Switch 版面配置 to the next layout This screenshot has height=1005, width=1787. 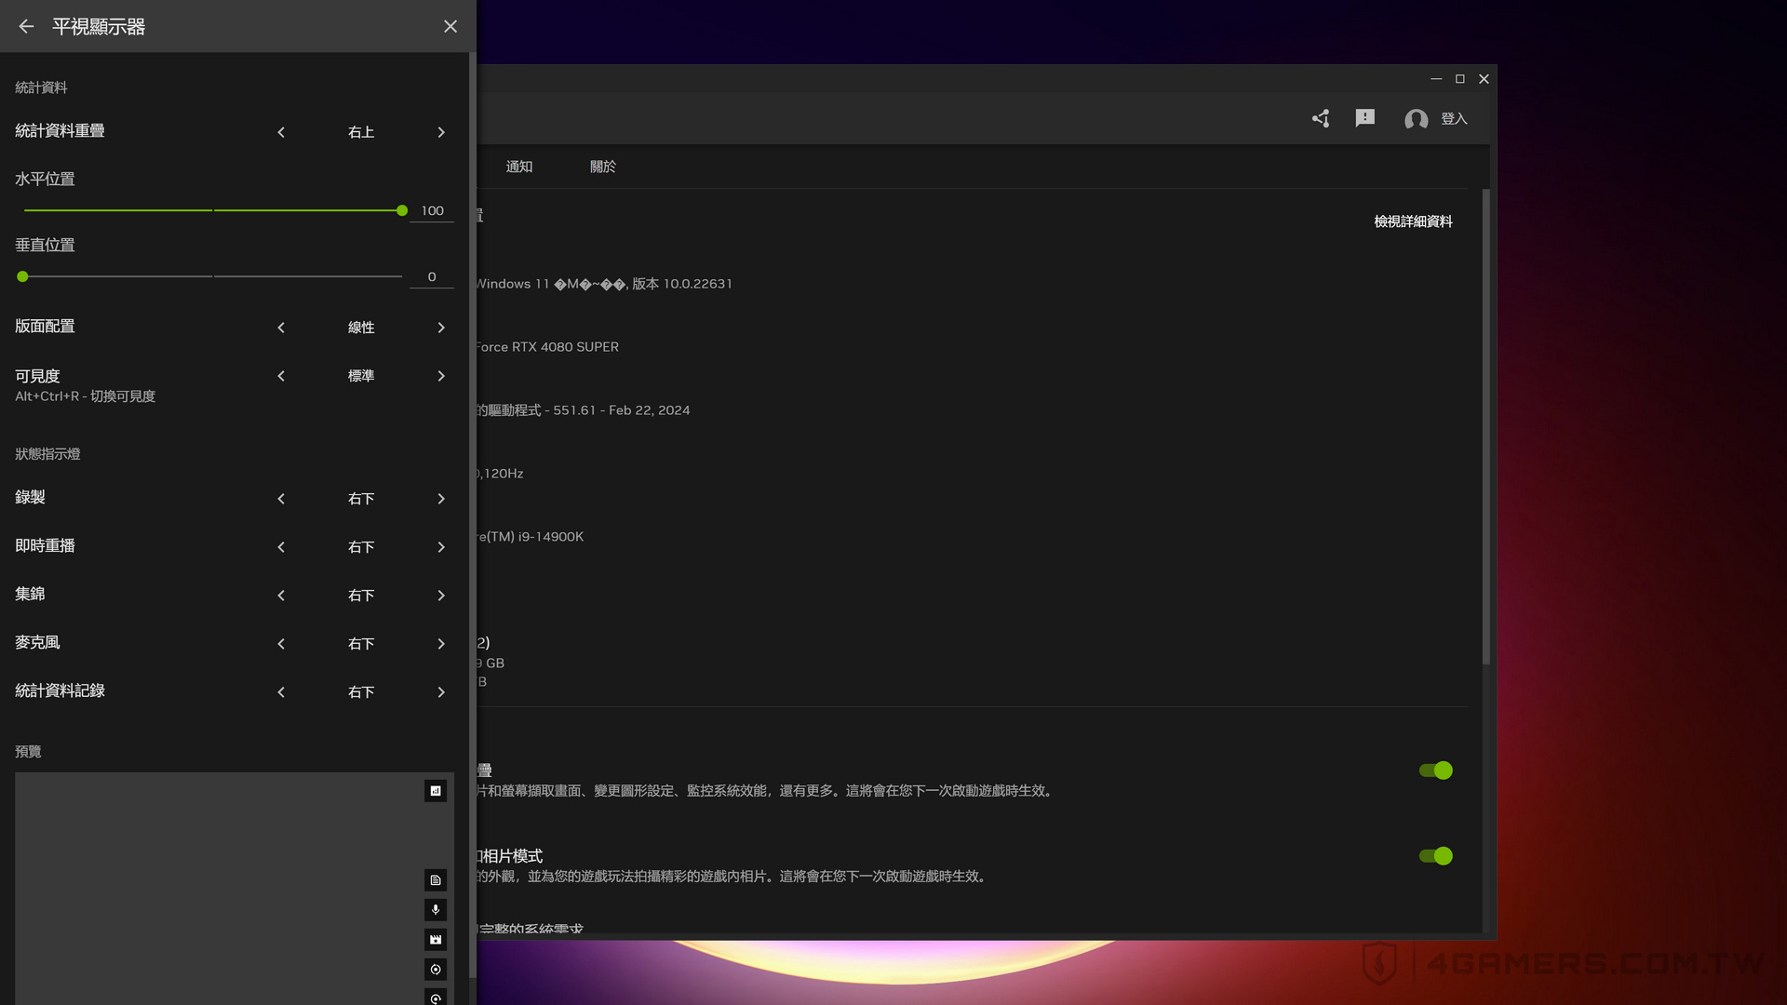[441, 328]
